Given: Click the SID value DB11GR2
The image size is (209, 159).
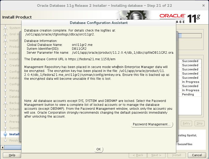Looking at the screenshot, I should pyautogui.click(x=79, y=49).
